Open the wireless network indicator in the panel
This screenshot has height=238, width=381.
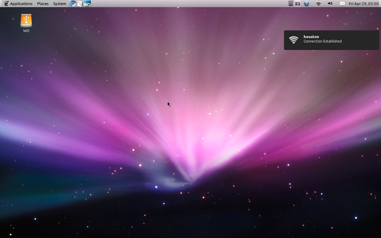coord(318,4)
